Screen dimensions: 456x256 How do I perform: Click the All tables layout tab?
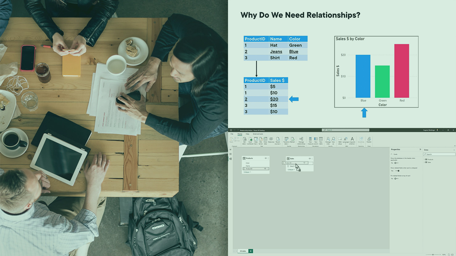(242, 251)
